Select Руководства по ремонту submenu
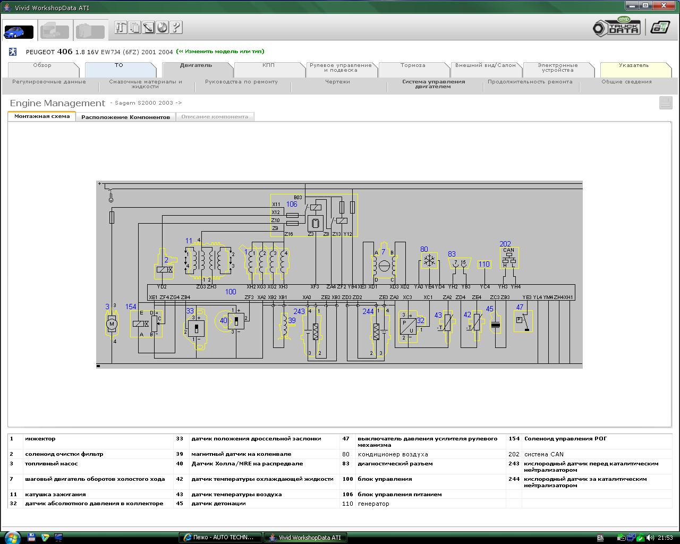Image resolution: width=680 pixels, height=544 pixels. pos(241,82)
